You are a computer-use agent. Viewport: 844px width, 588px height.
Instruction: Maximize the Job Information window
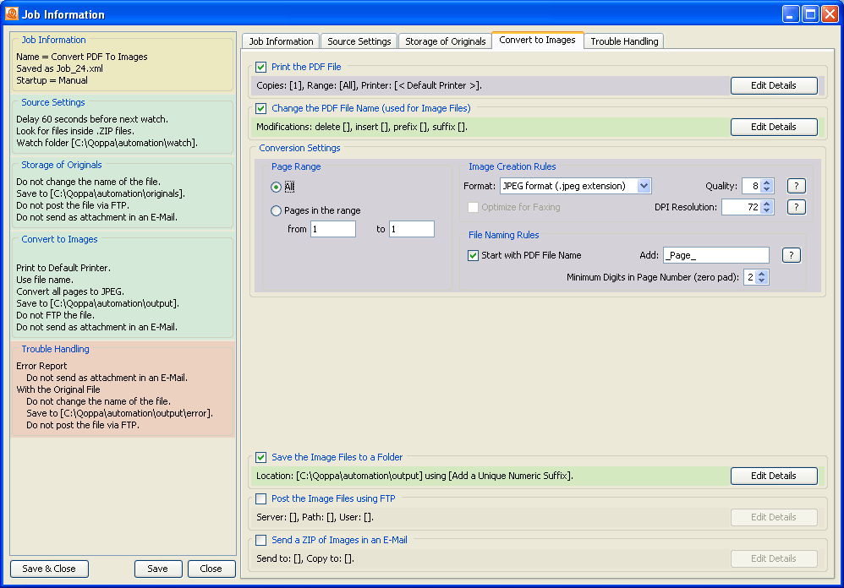coord(810,14)
